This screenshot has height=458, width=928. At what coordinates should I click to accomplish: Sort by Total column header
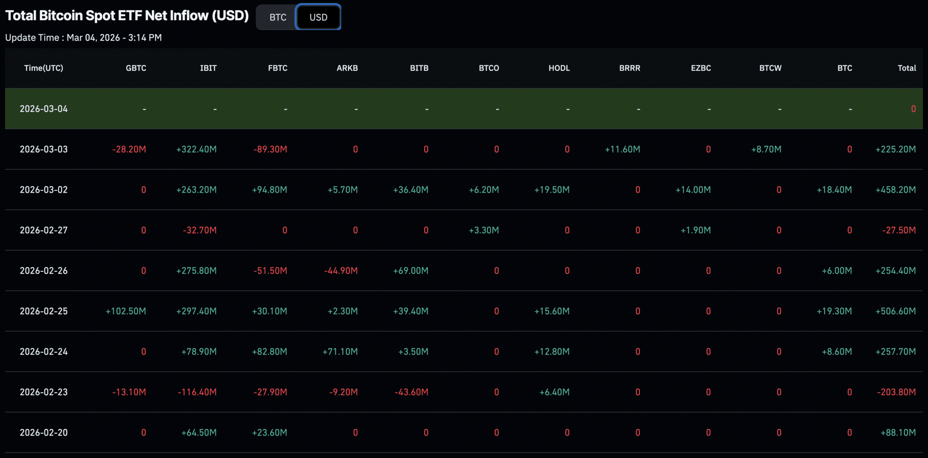click(907, 68)
